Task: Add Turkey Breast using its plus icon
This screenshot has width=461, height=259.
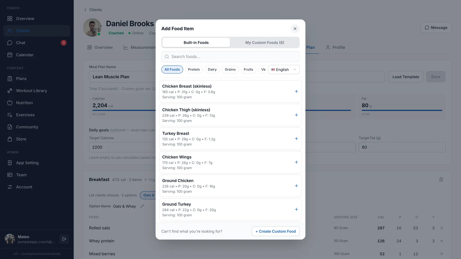Action: (296, 139)
